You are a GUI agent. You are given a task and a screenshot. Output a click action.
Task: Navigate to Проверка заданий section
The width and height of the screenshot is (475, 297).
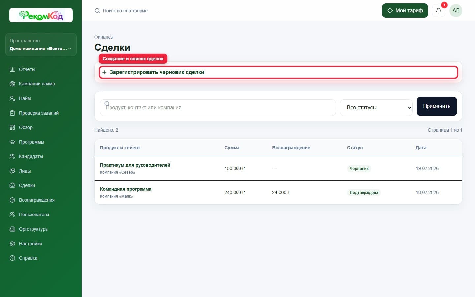click(x=41, y=113)
